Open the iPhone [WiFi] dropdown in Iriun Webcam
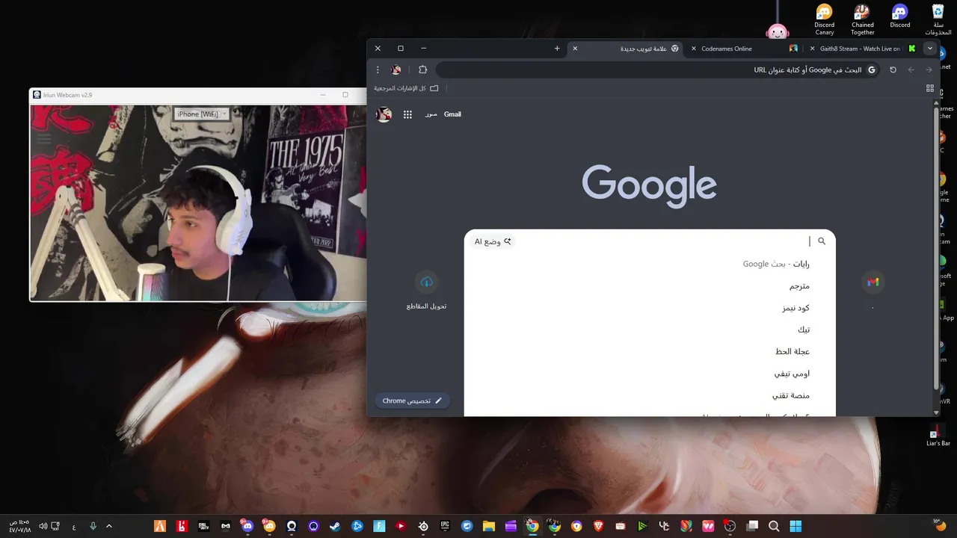Image resolution: width=957 pixels, height=538 pixels. (201, 114)
